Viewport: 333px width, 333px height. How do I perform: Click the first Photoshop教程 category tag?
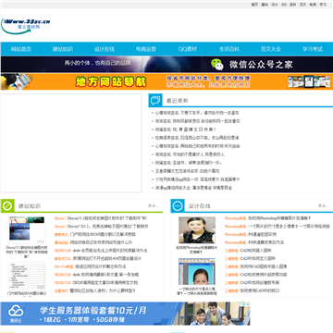click(x=235, y=218)
